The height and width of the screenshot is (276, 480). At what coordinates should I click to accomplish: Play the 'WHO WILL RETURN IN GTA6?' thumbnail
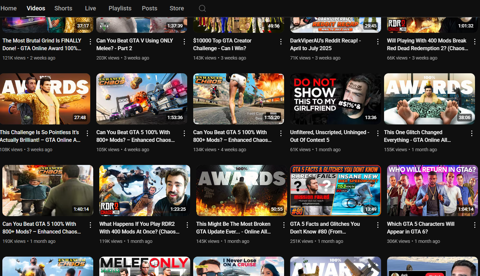point(432,190)
